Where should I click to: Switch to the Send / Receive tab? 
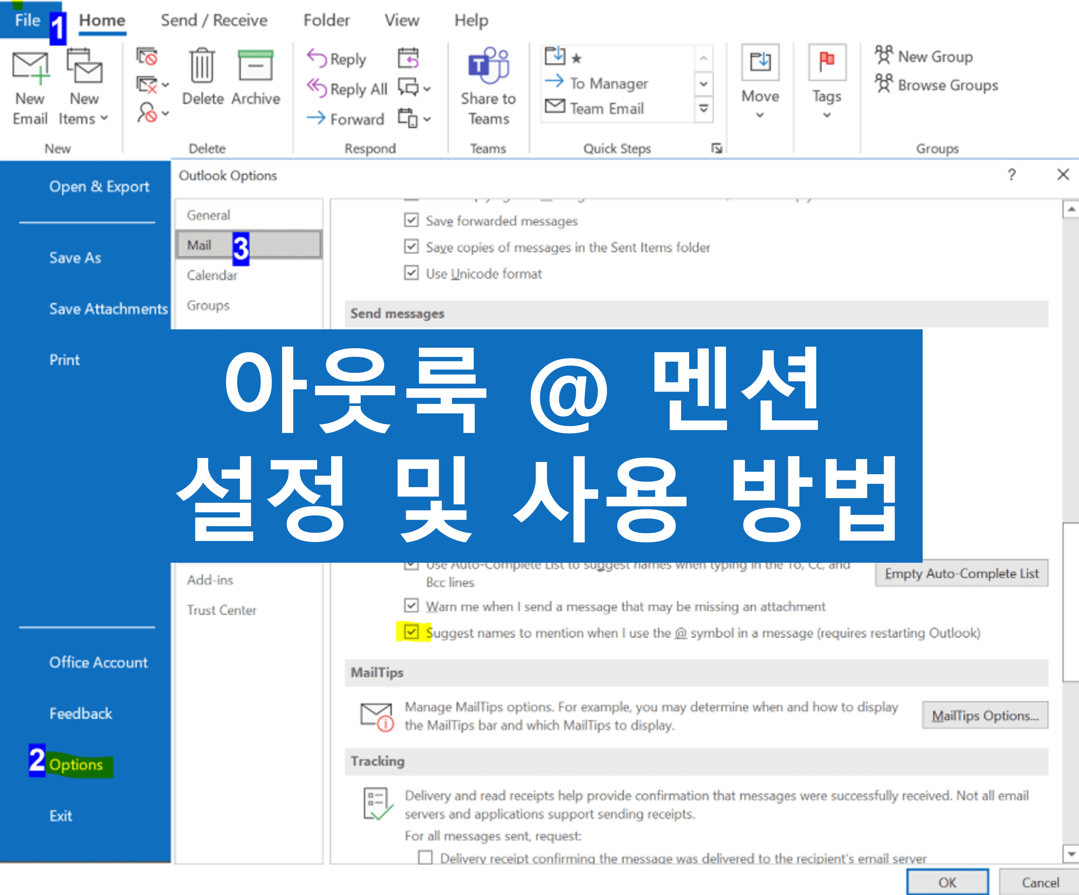[214, 21]
